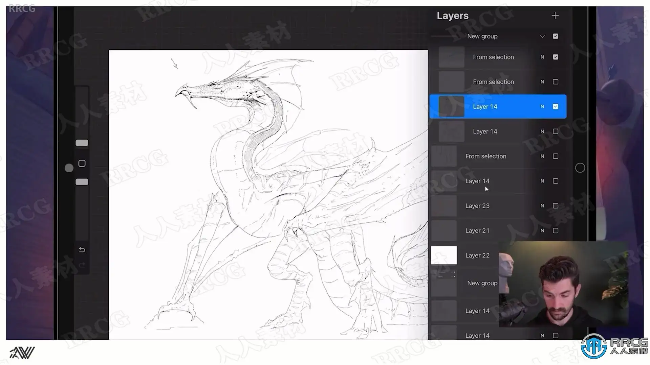
Task: Tap the white Layer 22 thumbnail
Action: tap(444, 255)
